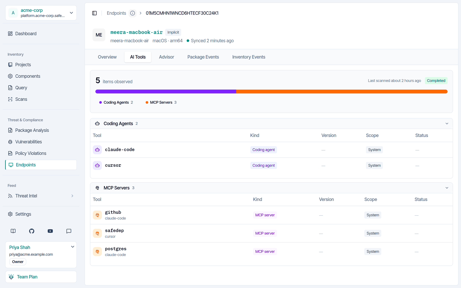Open the Package Events tab
Screen dimensions: 461x288
coord(203,57)
